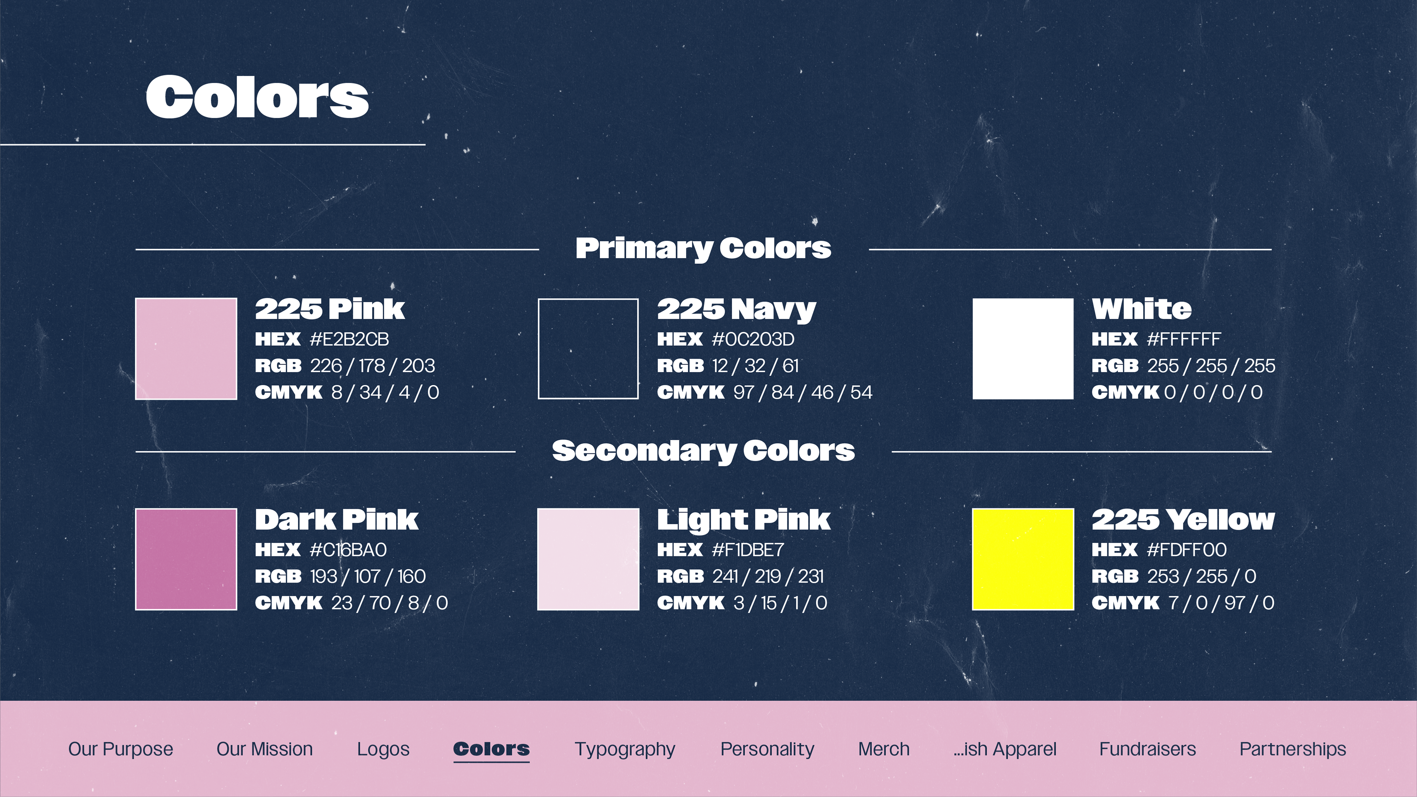This screenshot has height=797, width=1417.
Task: Click the Primary Colors heading
Action: pyautogui.click(x=703, y=248)
